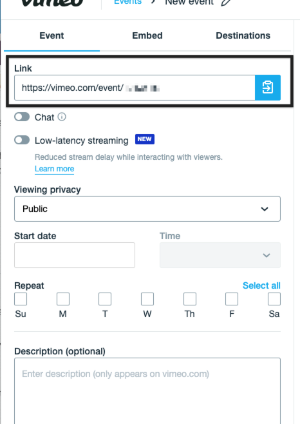Open the Chat info tooltip icon
Screen dimensions: 300x424
click(x=62, y=117)
